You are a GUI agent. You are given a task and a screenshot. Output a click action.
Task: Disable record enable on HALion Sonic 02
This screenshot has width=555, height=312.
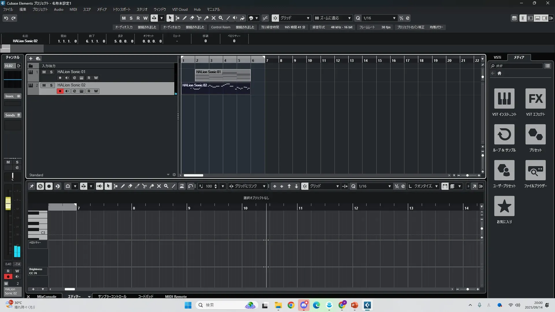tap(60, 91)
